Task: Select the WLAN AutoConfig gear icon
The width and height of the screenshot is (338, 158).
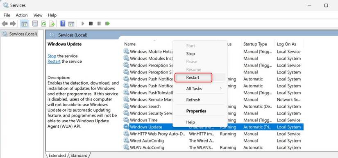Action: click(126, 148)
